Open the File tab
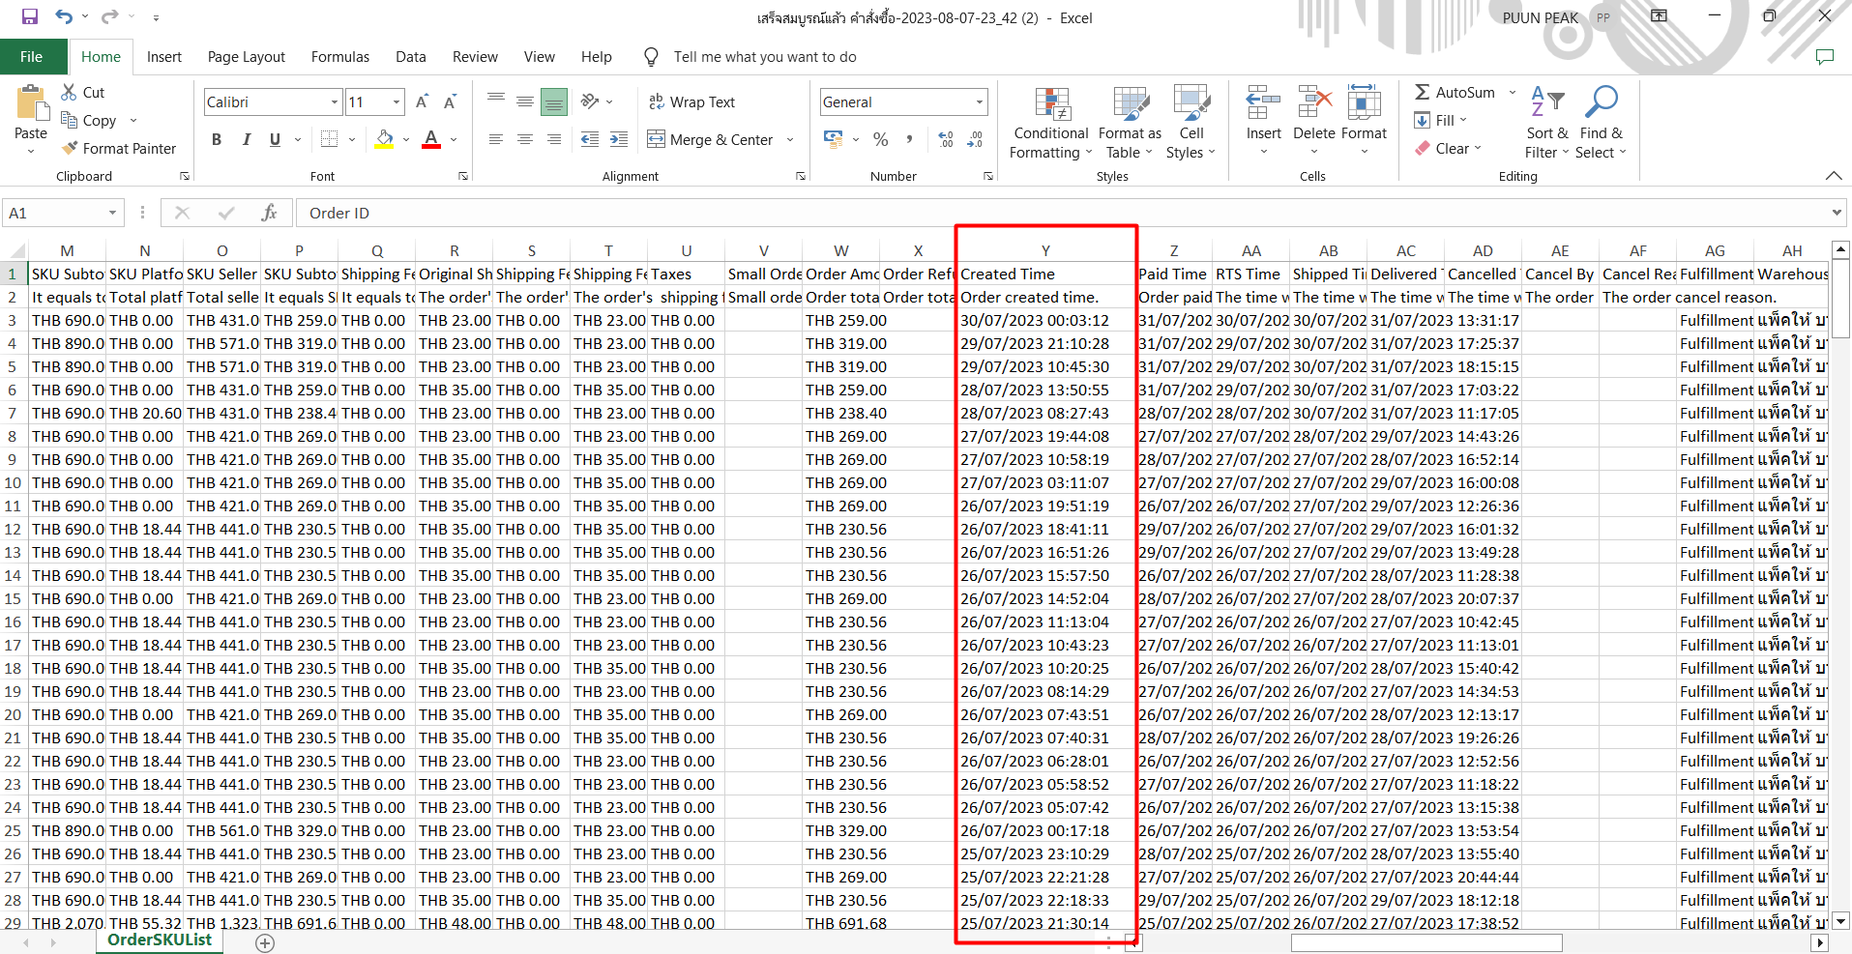 click(32, 57)
